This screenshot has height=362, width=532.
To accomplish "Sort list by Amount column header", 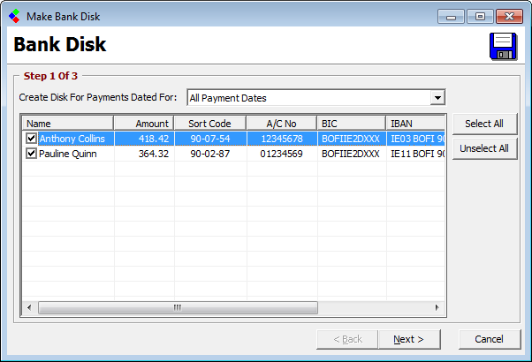I will pos(143,124).
